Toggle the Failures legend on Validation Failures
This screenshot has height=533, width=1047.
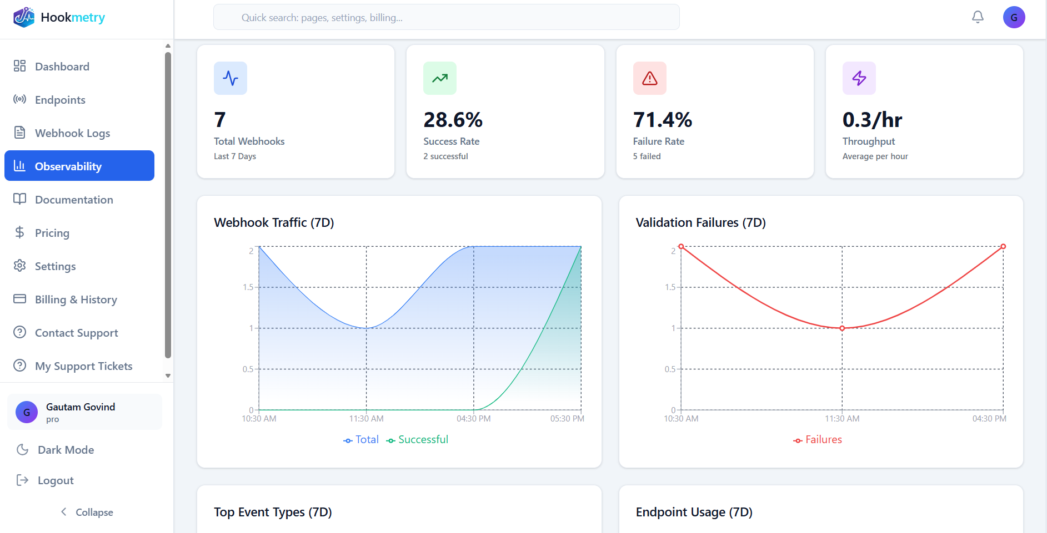(x=817, y=439)
